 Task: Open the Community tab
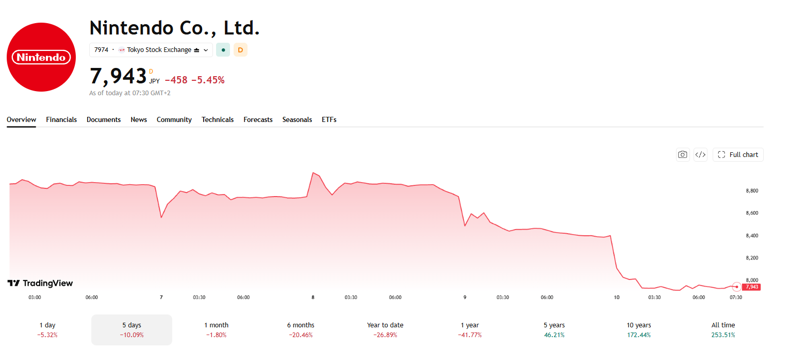(174, 119)
